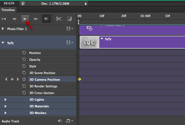This screenshot has width=185, height=125.
Task: Select the 3D Meshes label
Action: [38, 113]
